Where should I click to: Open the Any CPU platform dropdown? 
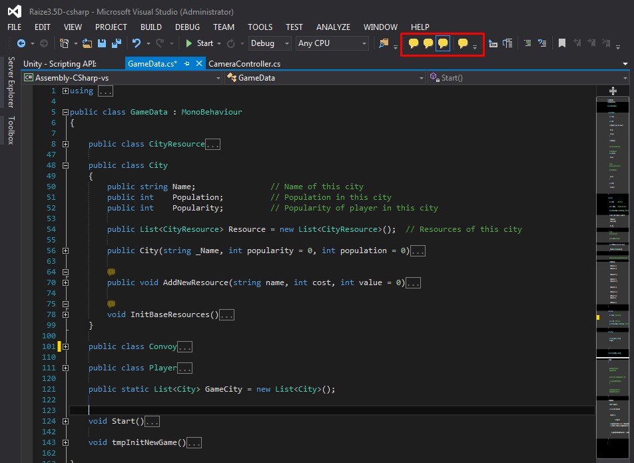[332, 43]
